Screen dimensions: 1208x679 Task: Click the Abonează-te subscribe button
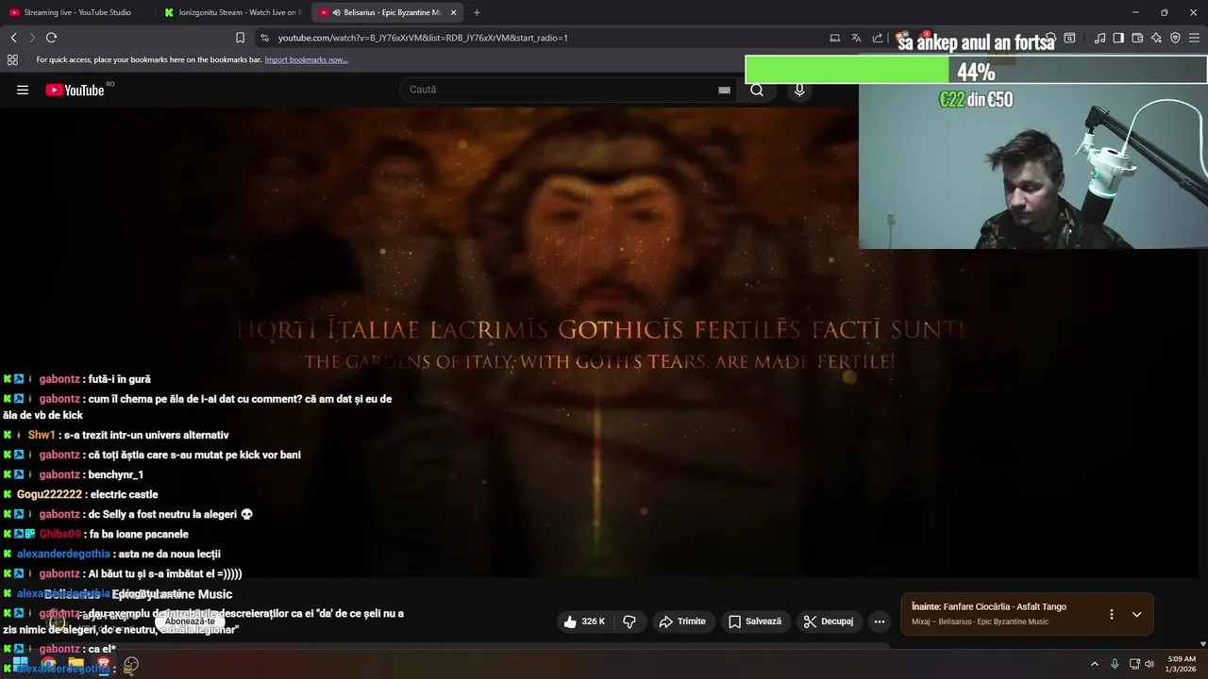click(191, 621)
